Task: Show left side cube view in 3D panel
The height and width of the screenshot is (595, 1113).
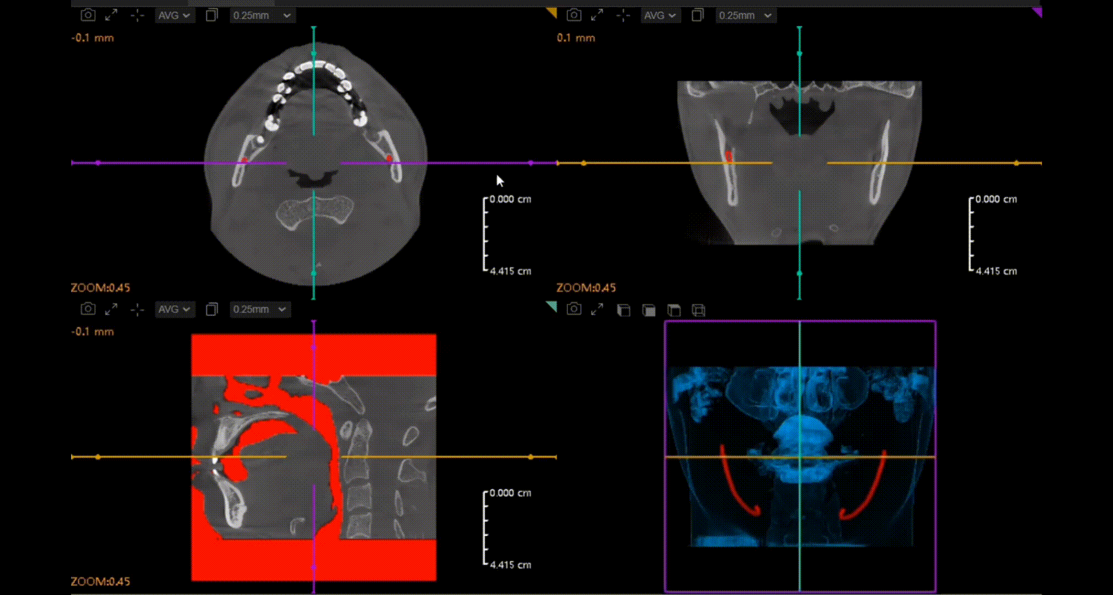Action: tap(623, 310)
